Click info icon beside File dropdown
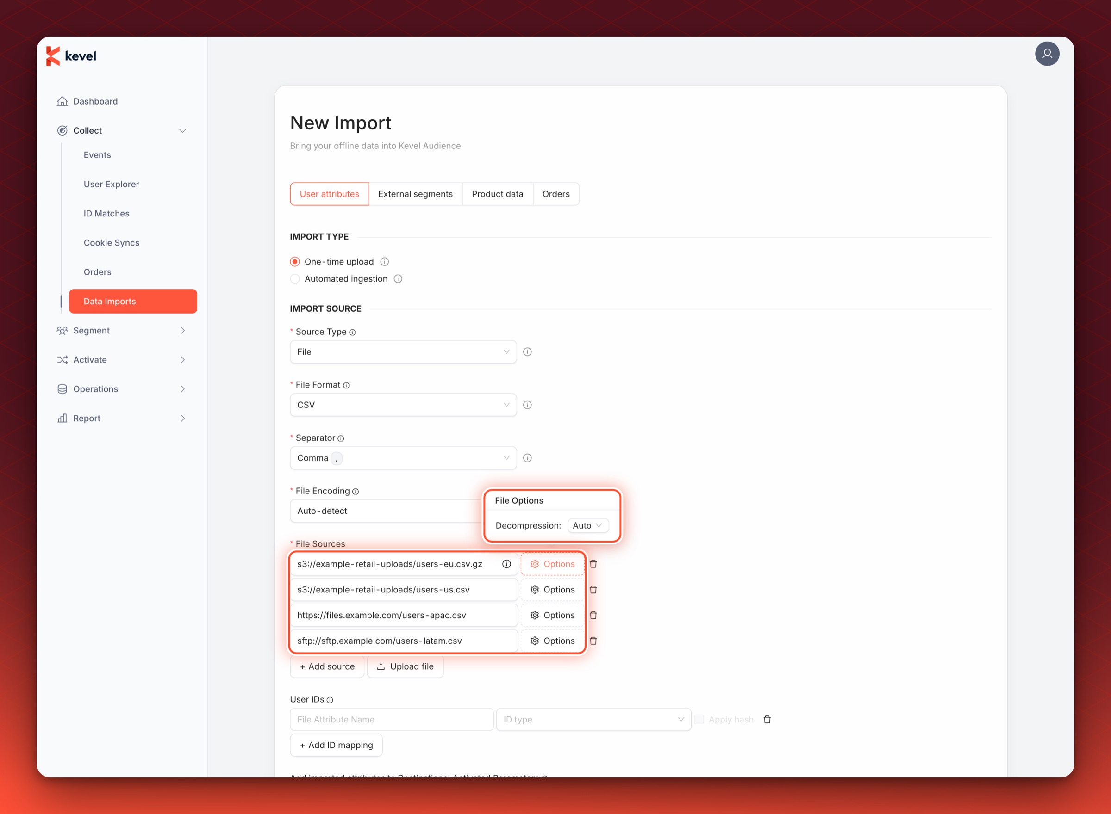This screenshot has height=814, width=1111. point(527,352)
